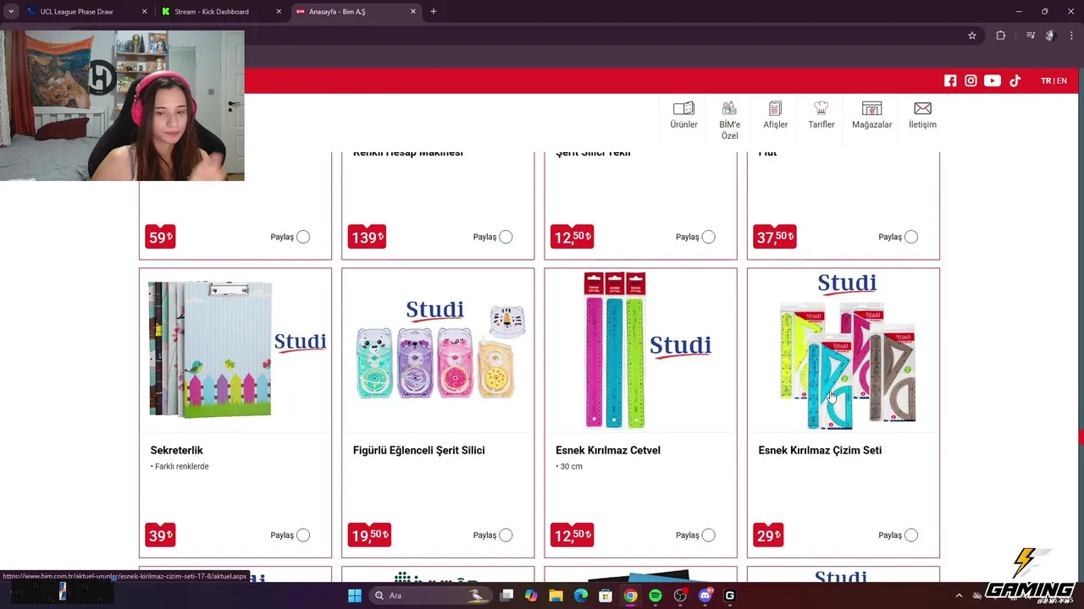
Task: Open the Chrome three-dot menu
Action: click(x=1071, y=36)
